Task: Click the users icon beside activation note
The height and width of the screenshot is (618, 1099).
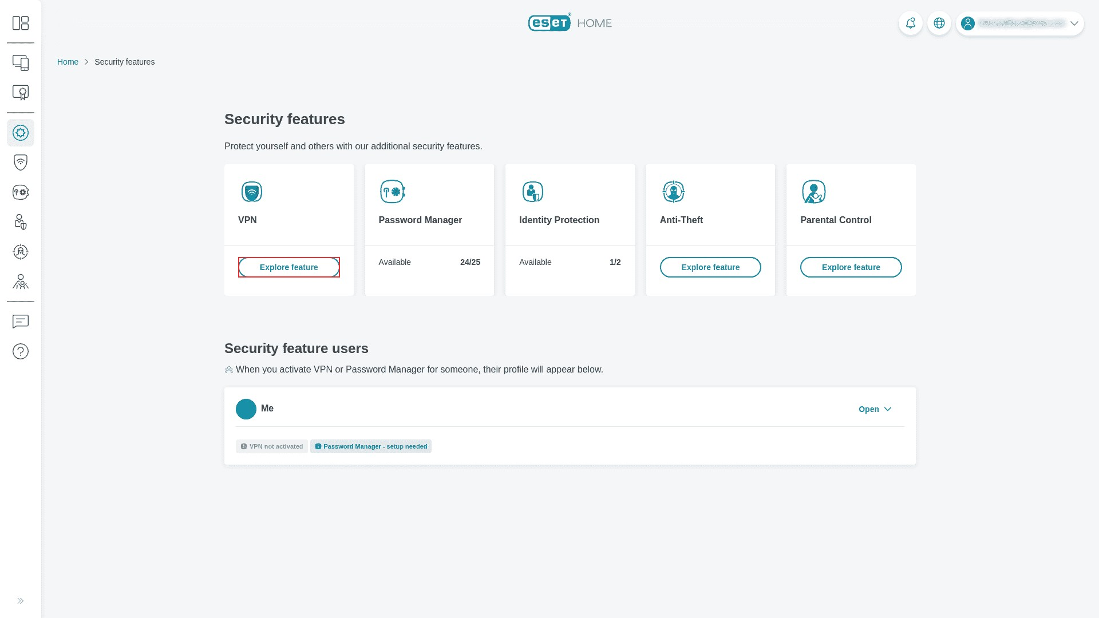Action: pos(229,370)
